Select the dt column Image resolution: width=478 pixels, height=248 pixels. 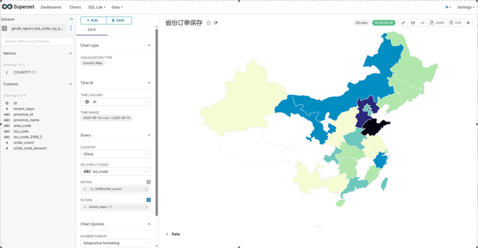pos(16,103)
